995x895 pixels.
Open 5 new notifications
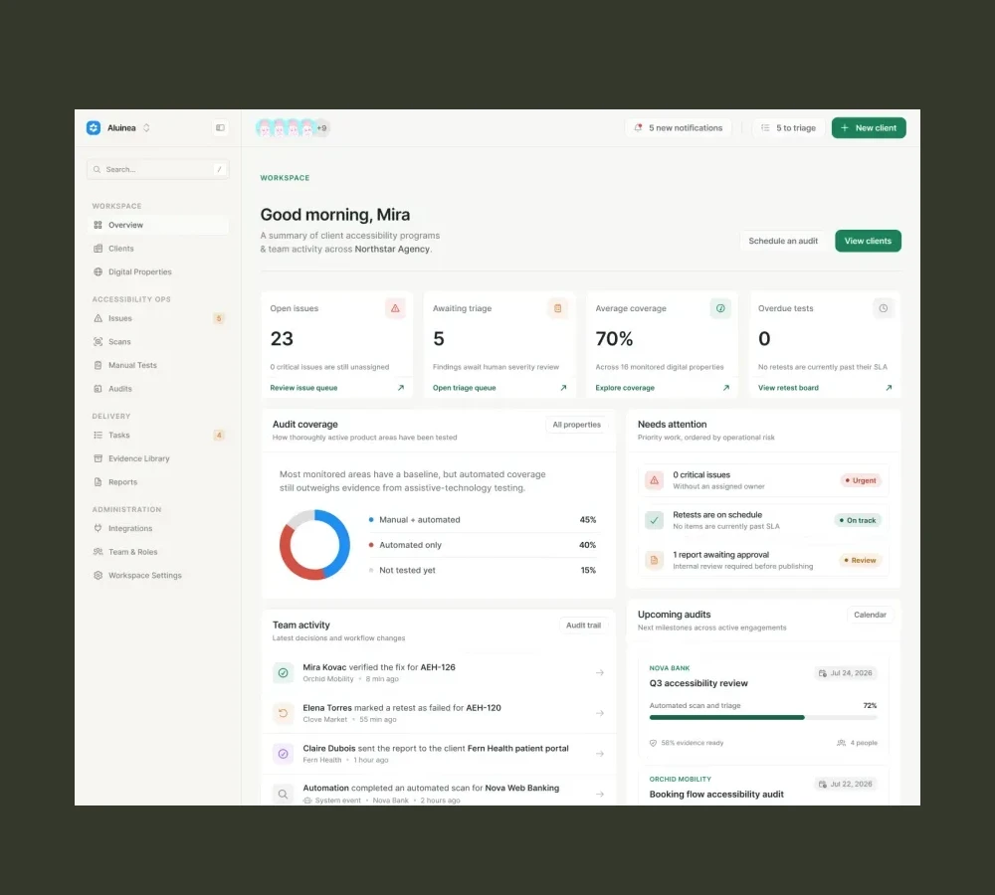click(678, 127)
